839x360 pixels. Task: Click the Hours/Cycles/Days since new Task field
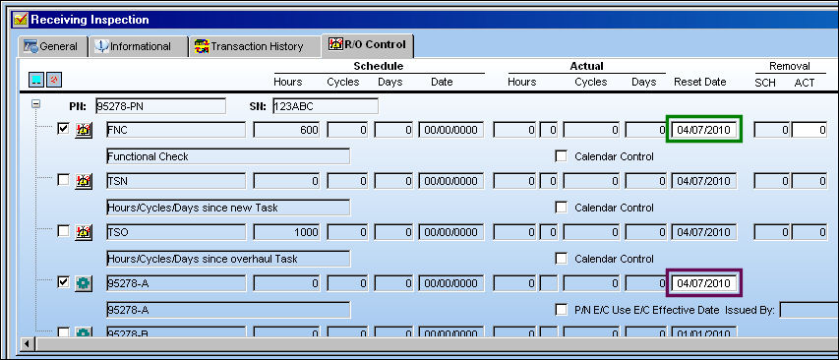pos(228,208)
